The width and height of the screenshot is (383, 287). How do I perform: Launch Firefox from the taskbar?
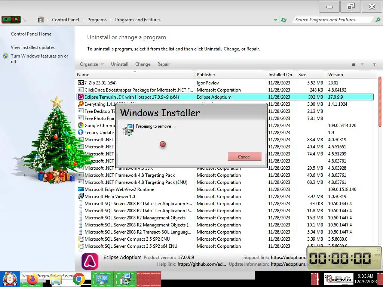pos(32,280)
